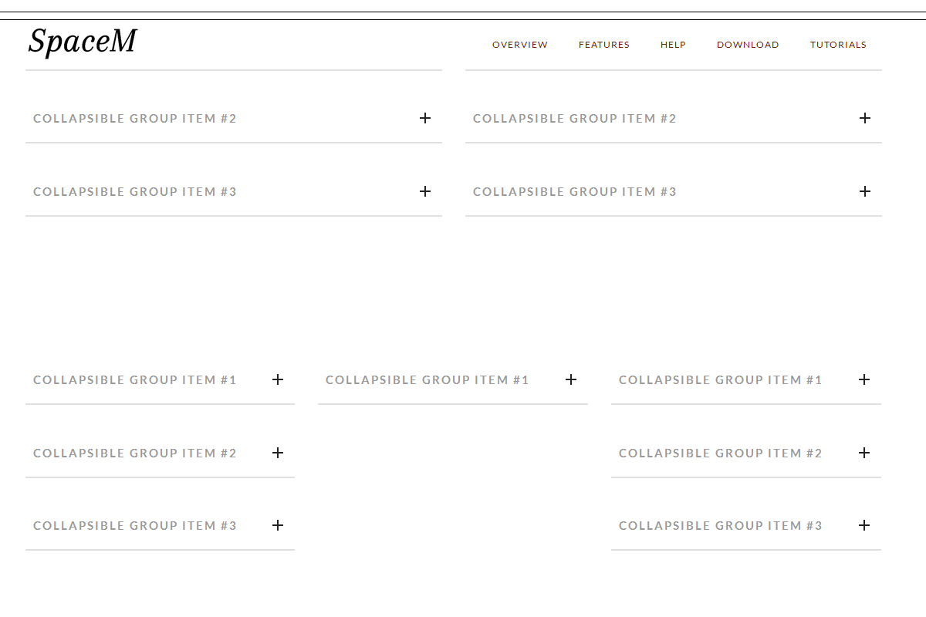
Task: Open the Tutorials navigation link
Action: pos(838,45)
